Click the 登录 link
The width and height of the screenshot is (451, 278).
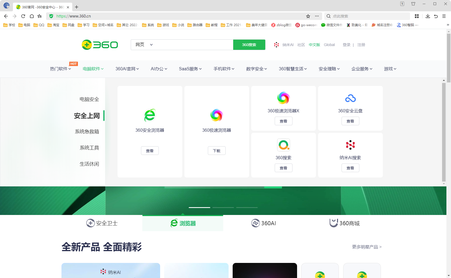[x=347, y=45]
